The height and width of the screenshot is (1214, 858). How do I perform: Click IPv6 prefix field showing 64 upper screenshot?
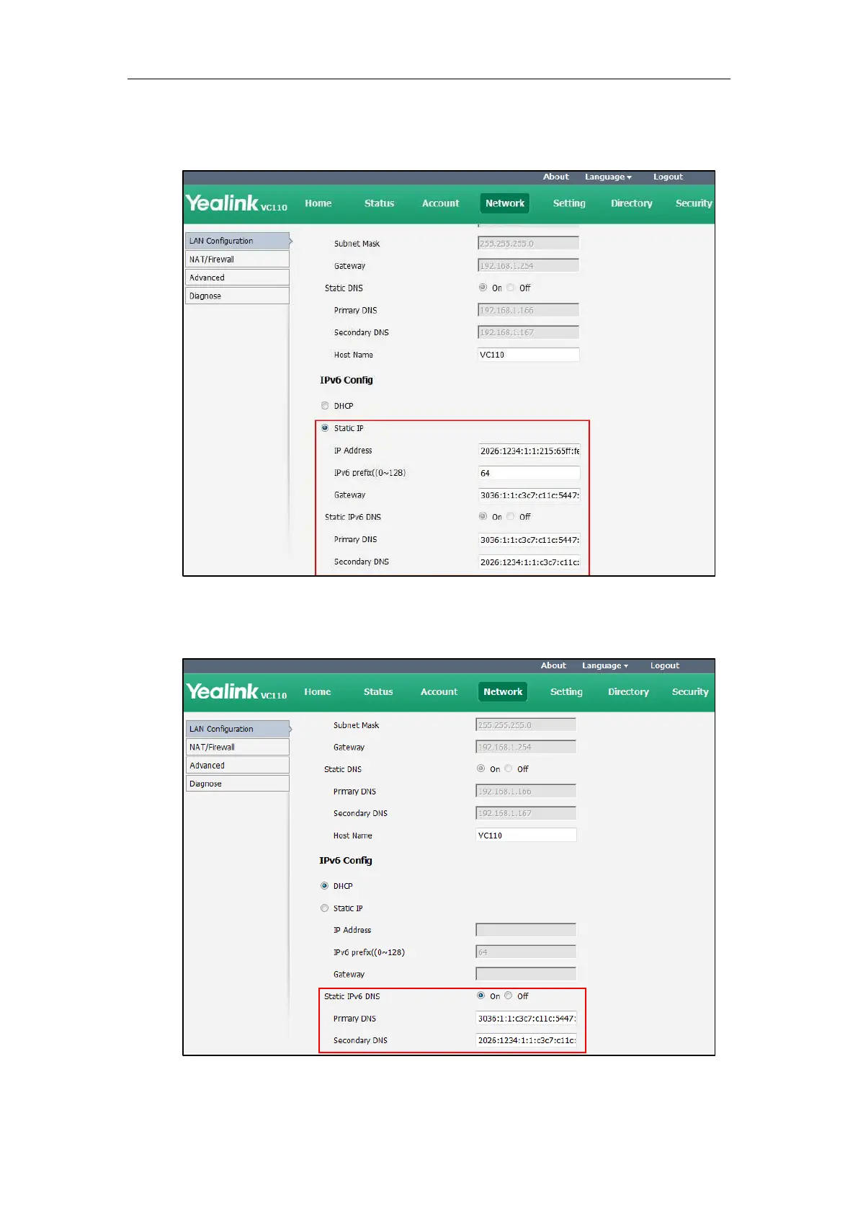click(529, 473)
